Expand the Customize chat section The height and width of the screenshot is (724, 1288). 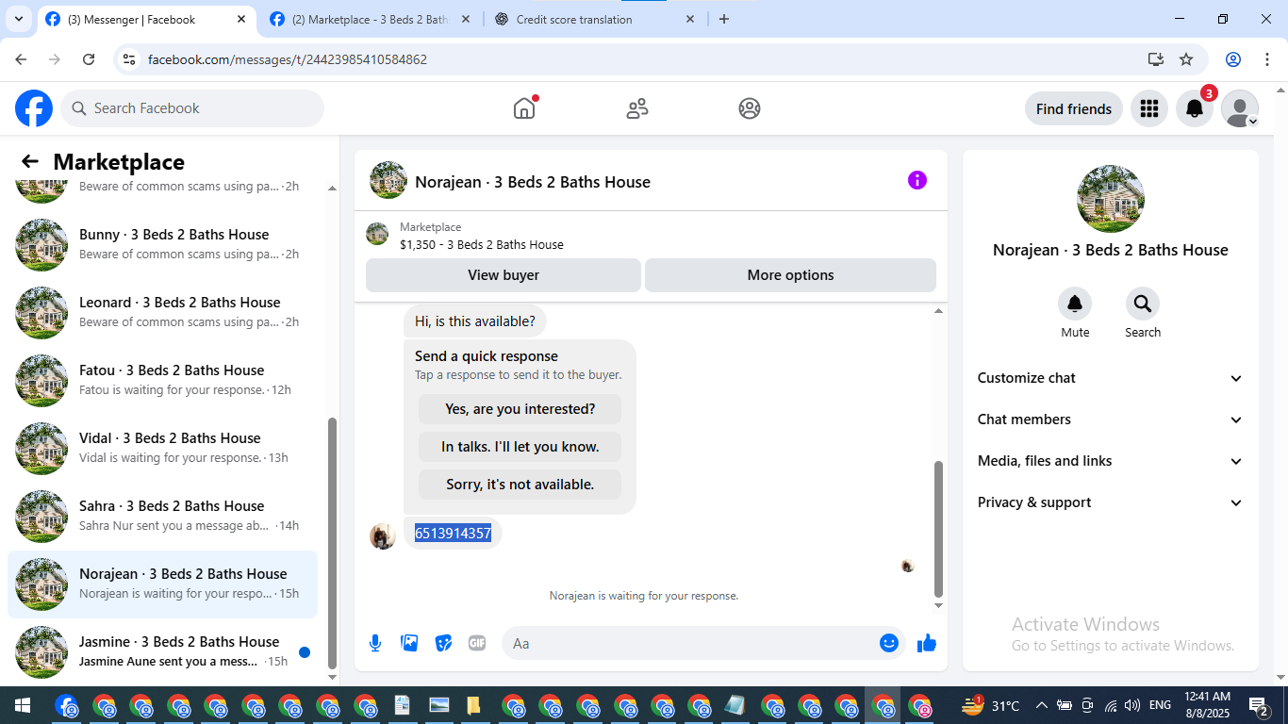click(x=1111, y=378)
